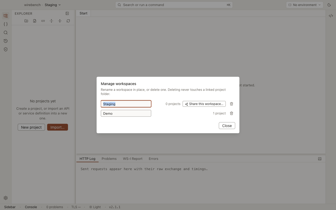Open the Explorer tree view in activity bar
This screenshot has width=336, height=210.
(x=6, y=16)
